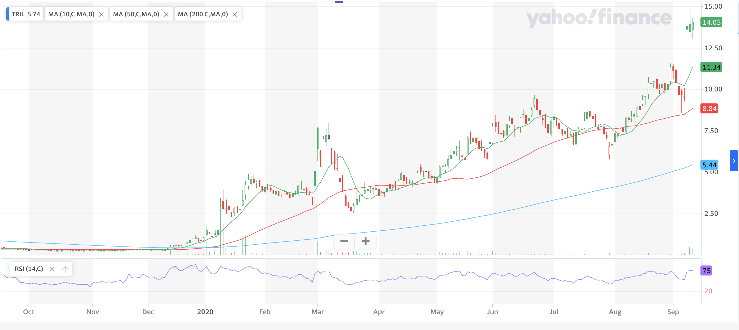Click the 5.44 MA200 value tag
This screenshot has width=739, height=330.
point(709,164)
